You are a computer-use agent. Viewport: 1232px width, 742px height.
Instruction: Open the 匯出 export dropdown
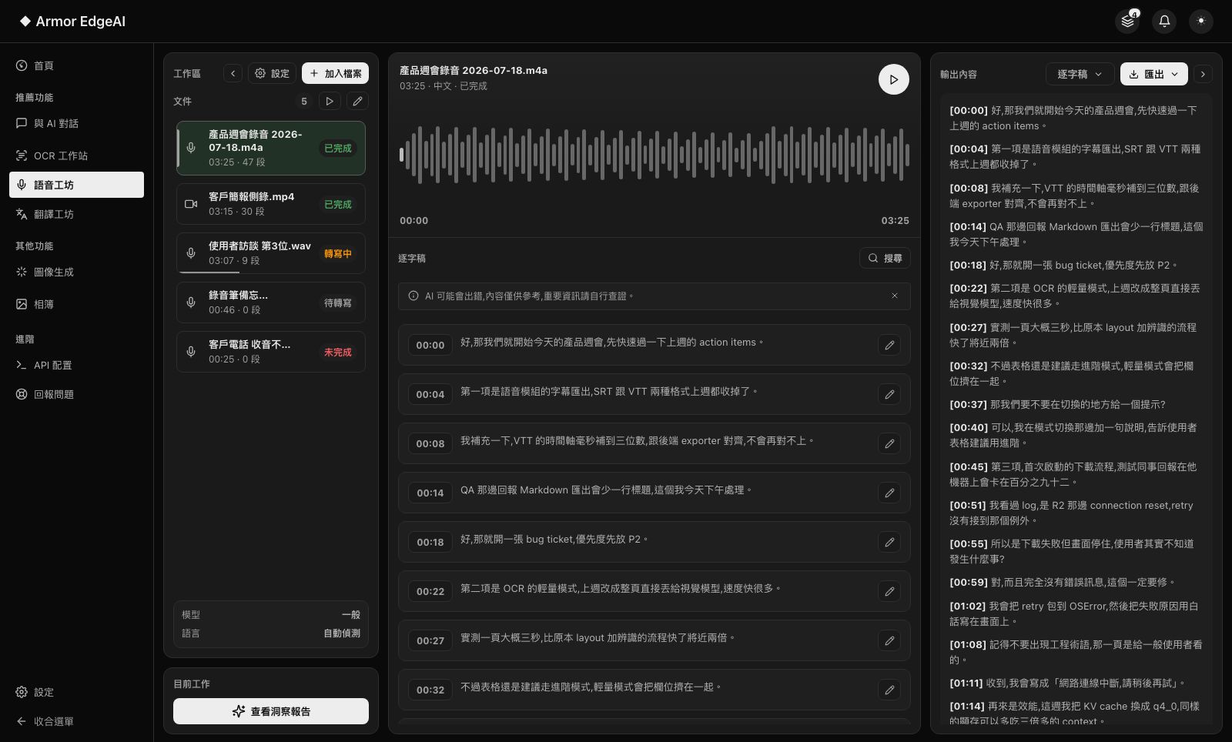click(x=1153, y=74)
